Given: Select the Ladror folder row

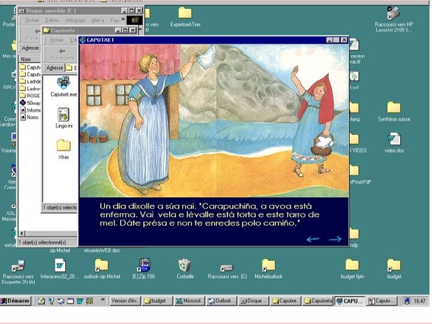Looking at the screenshot, I should (31, 88).
